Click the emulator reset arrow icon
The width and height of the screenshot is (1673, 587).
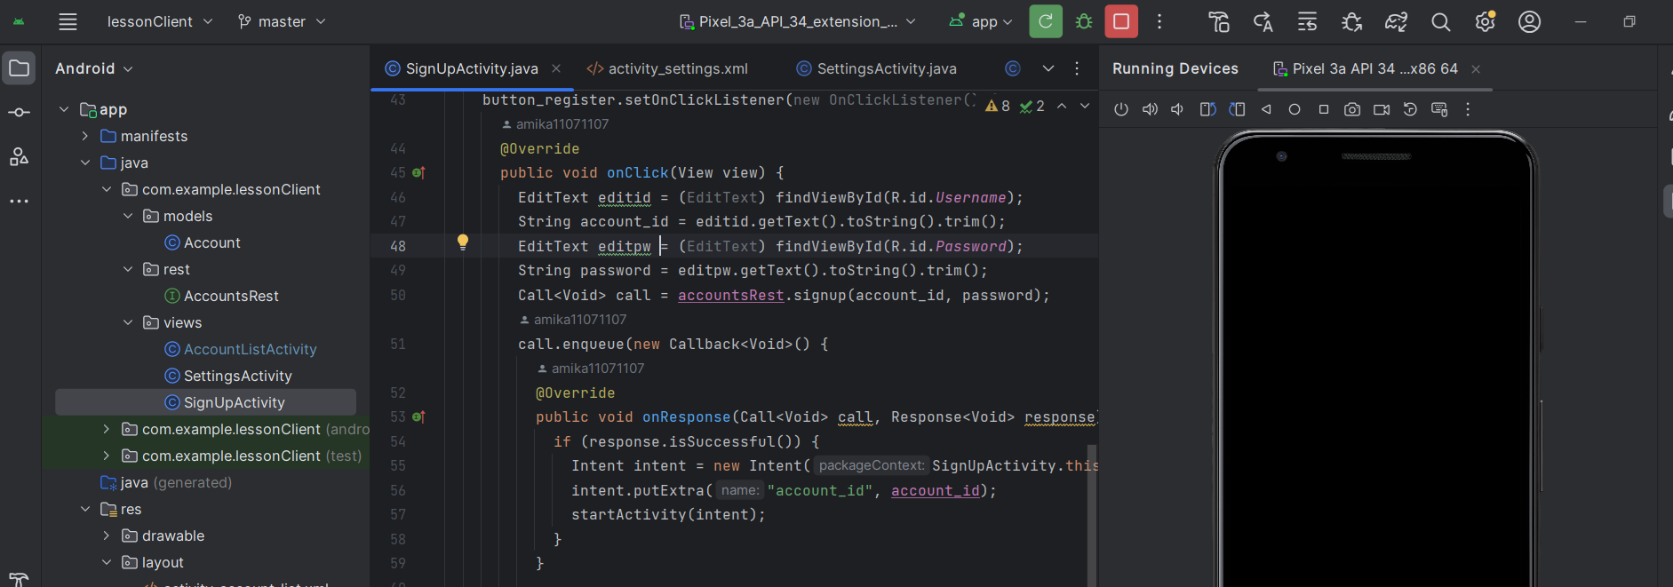(1410, 109)
